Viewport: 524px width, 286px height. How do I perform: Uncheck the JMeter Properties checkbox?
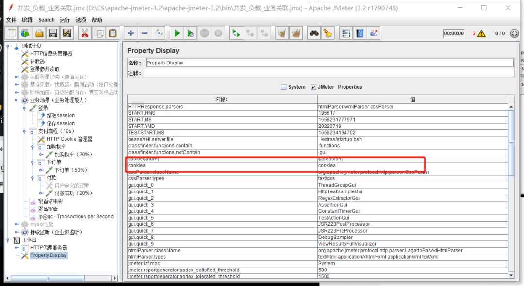pos(313,87)
